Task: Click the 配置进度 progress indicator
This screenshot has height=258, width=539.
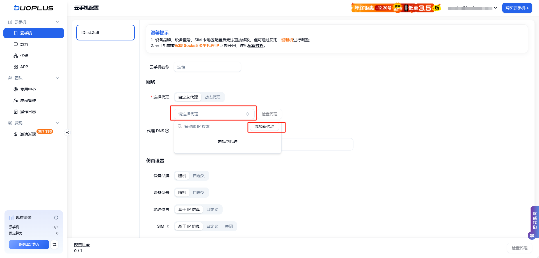Action: point(82,245)
